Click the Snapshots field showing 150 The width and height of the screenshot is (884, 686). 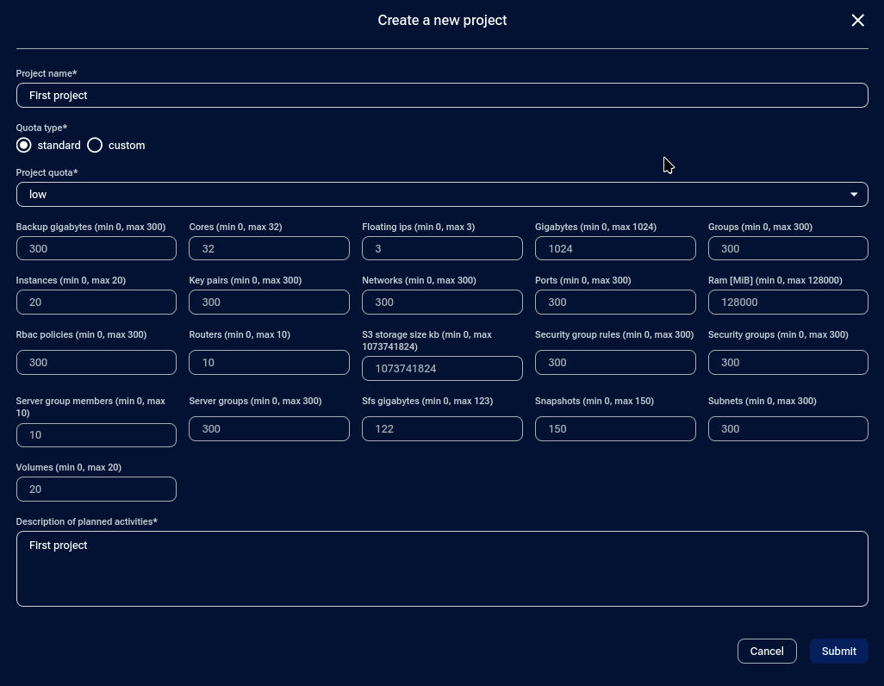615,429
